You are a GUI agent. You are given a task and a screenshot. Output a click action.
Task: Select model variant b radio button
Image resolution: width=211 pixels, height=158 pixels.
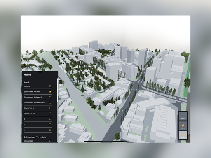(50, 125)
